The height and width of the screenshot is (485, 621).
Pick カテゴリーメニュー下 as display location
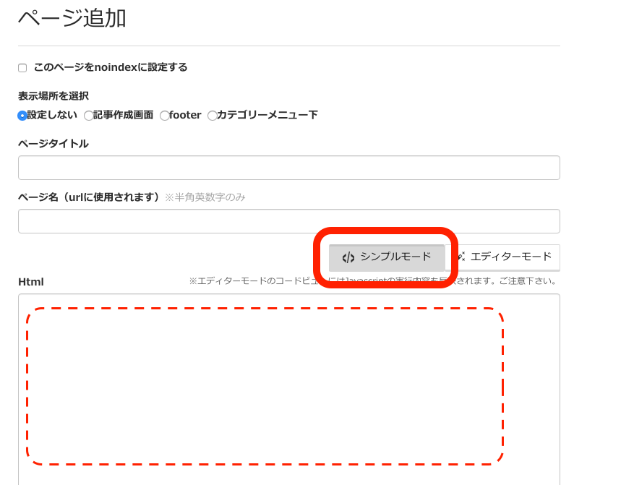213,116
